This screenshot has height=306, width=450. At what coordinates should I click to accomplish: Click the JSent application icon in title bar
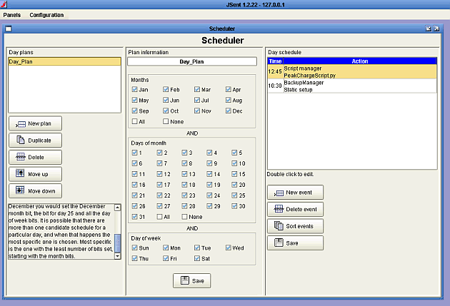4,4
